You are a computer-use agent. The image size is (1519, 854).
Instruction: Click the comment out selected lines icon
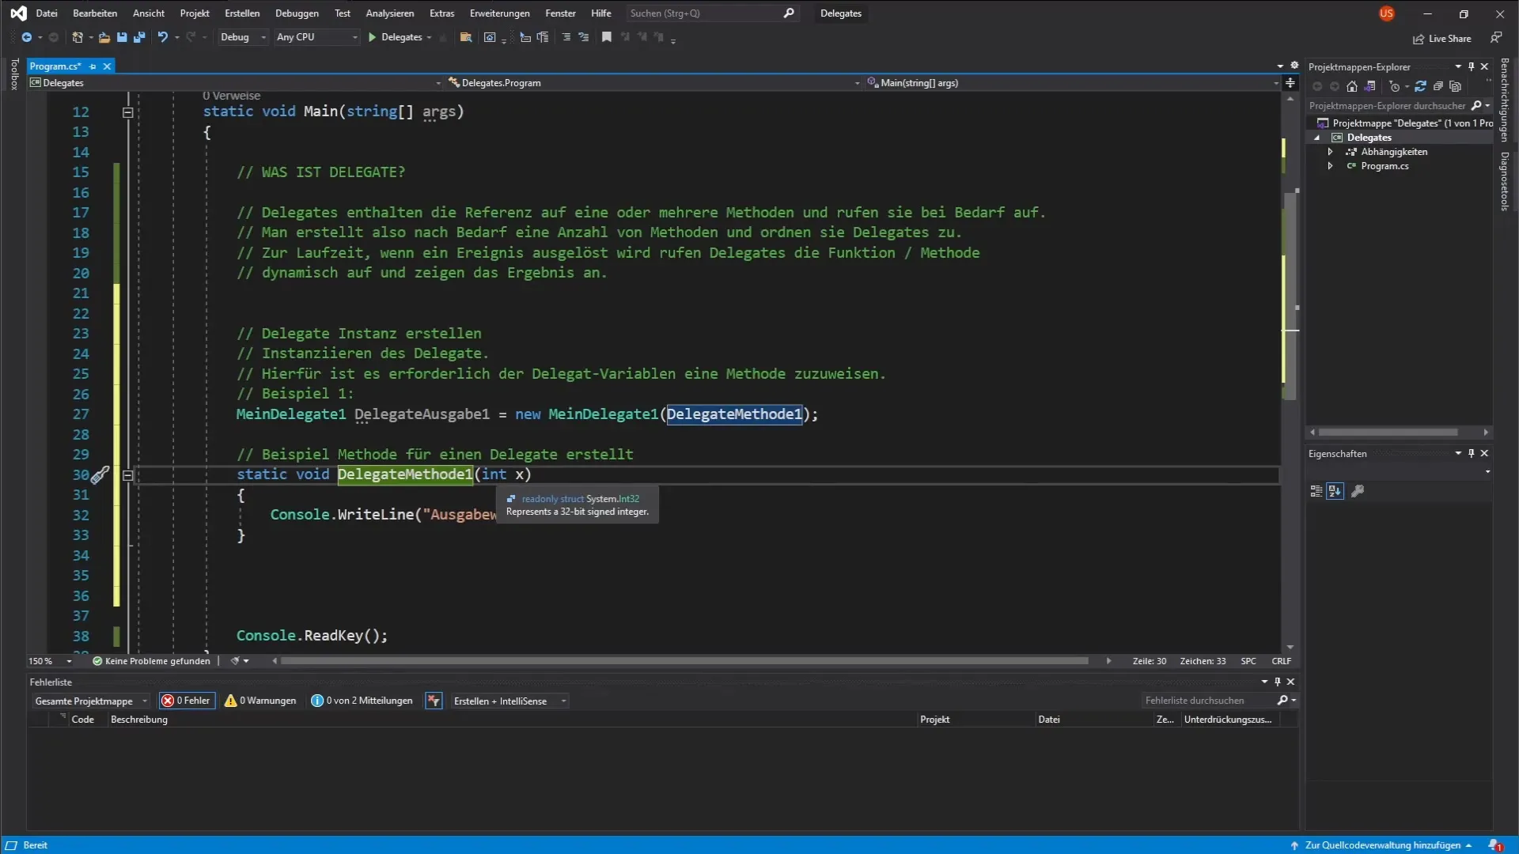coord(566,37)
